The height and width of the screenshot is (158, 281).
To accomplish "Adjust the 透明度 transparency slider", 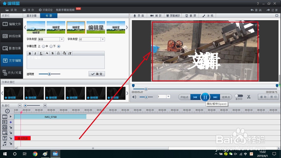I will [x=49, y=74].
